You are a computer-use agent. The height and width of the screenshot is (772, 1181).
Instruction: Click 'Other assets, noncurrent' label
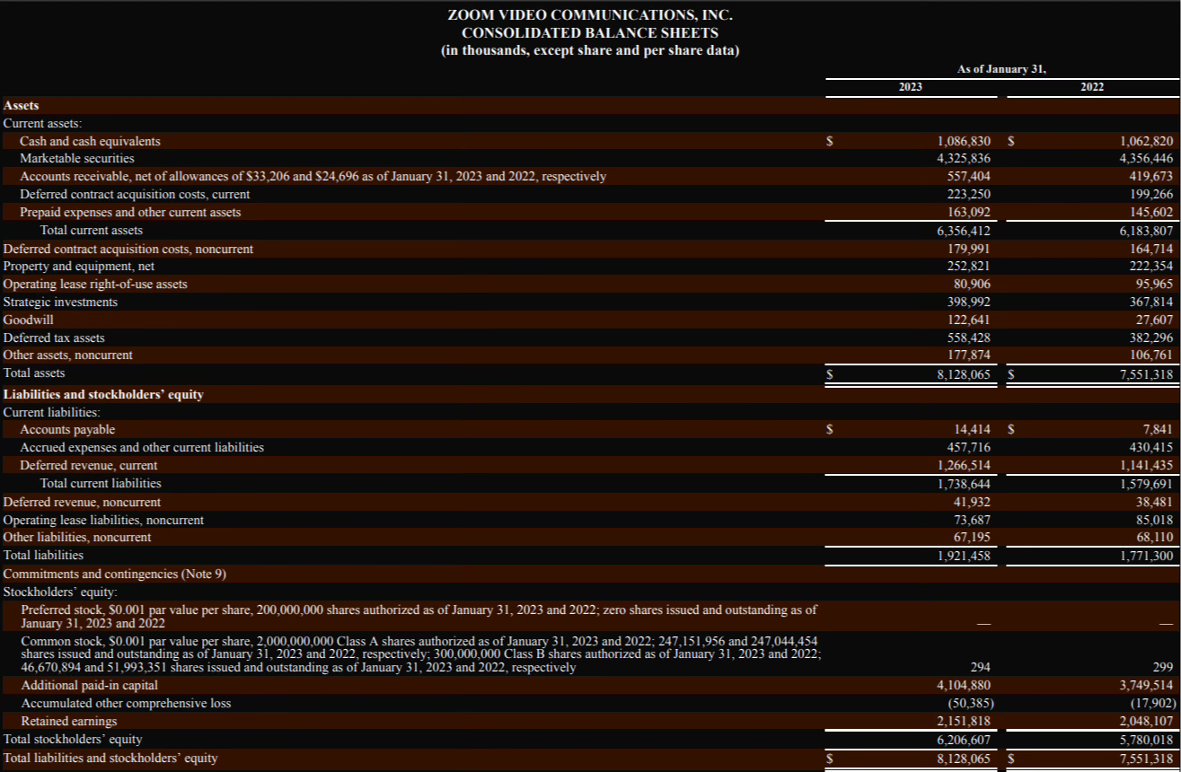67,355
